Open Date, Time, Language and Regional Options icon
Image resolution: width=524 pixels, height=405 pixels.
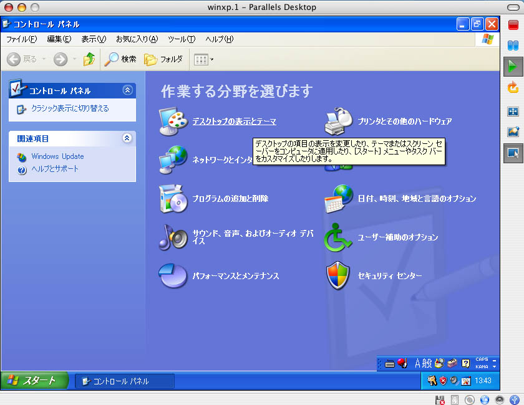339,198
